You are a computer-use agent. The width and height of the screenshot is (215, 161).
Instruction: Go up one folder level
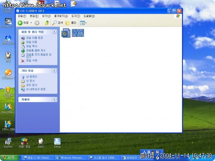tap(47, 23)
